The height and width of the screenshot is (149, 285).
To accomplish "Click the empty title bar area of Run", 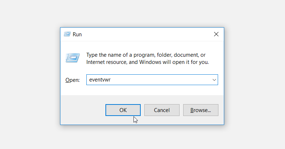I will pyautogui.click(x=144, y=34).
